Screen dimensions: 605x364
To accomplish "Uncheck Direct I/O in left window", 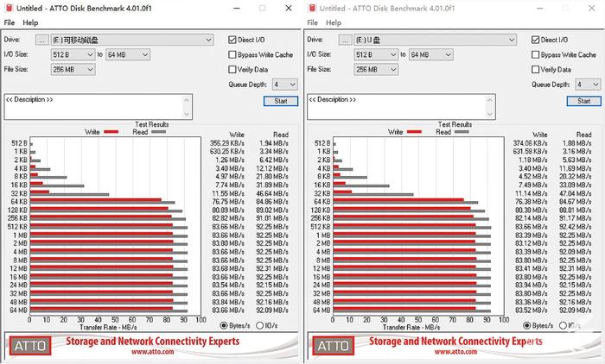I will point(232,40).
